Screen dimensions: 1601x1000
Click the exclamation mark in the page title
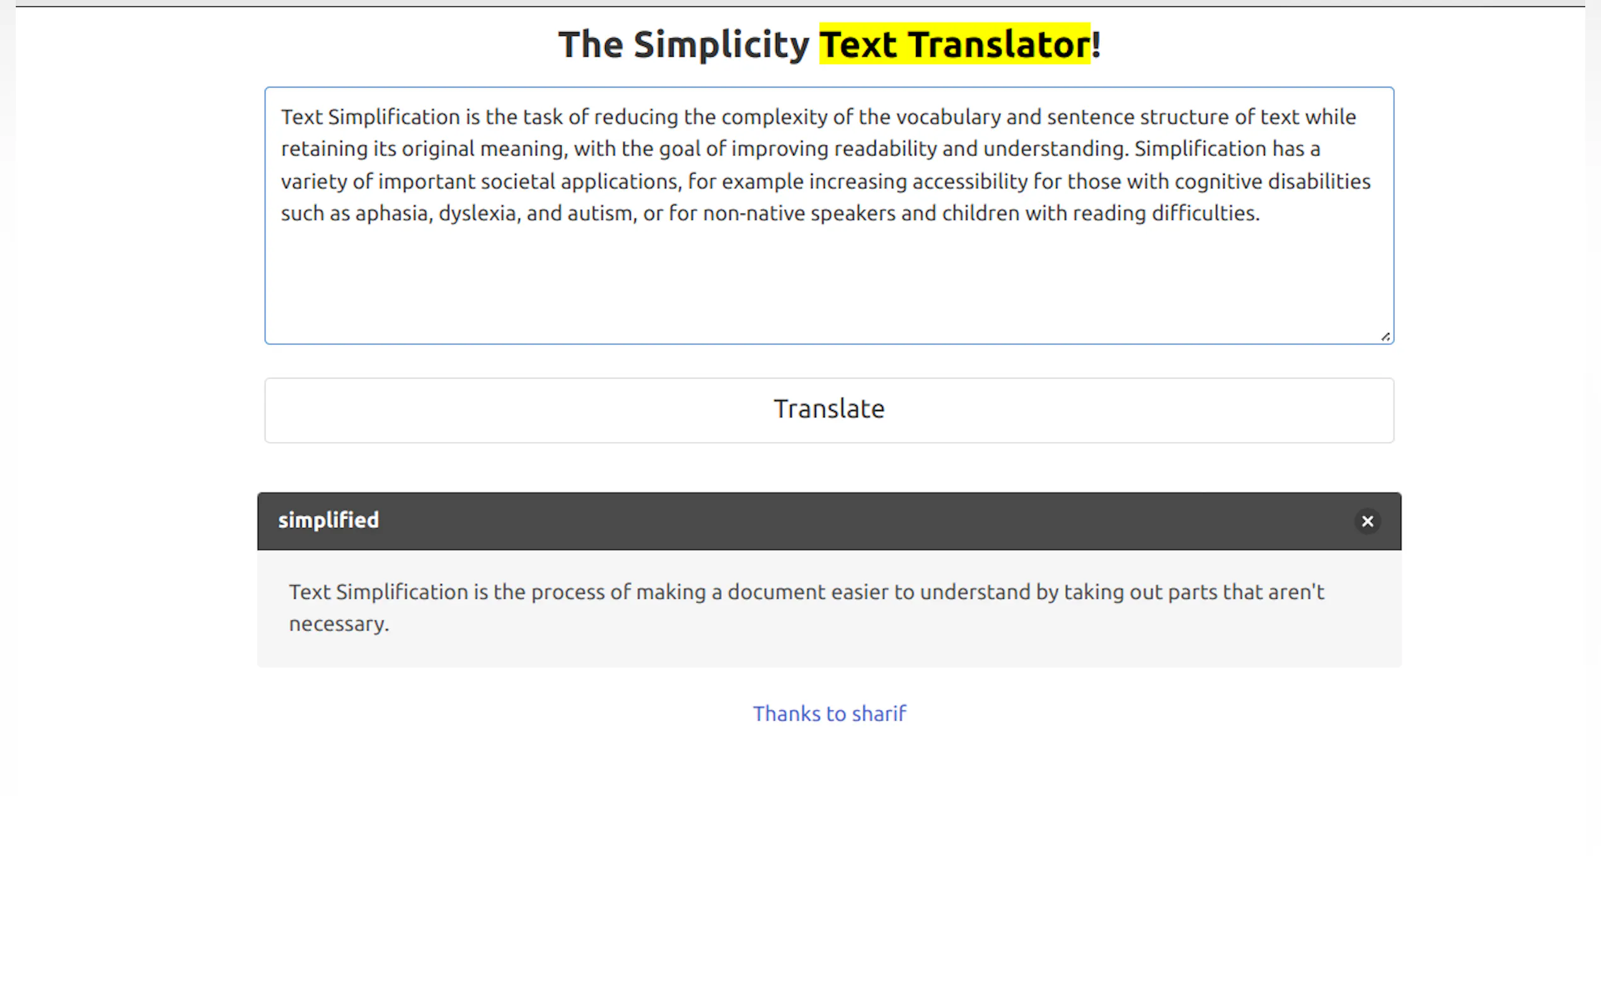1096,44
